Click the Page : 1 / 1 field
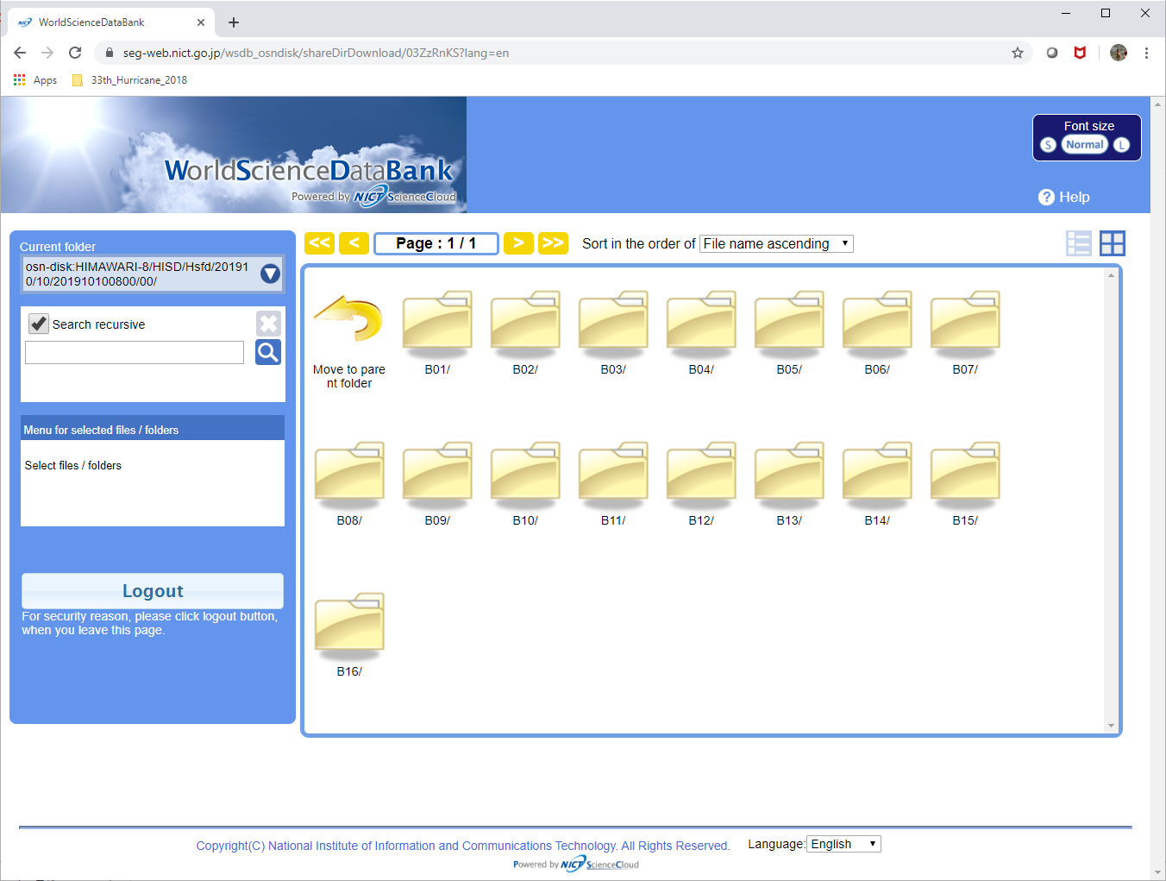 436,243
